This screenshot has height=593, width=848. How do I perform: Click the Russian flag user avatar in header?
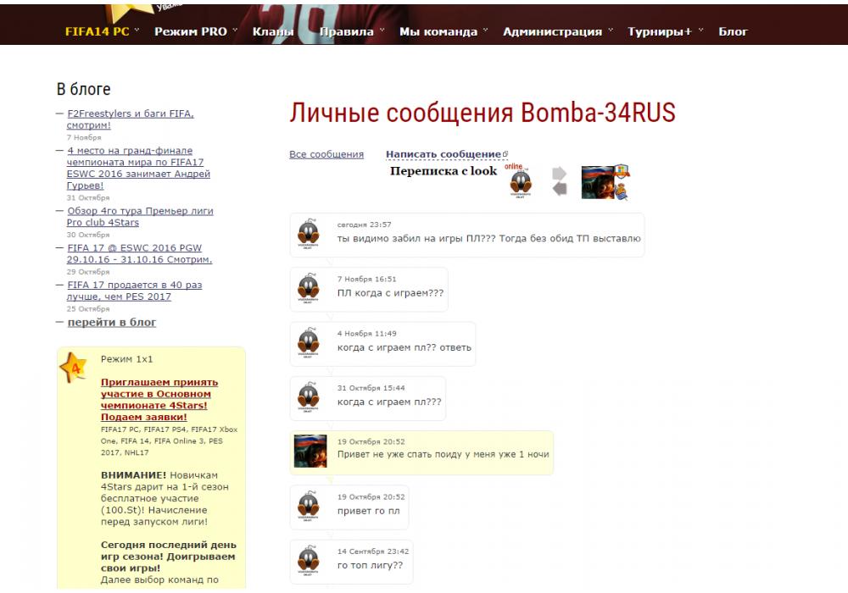pos(597,183)
